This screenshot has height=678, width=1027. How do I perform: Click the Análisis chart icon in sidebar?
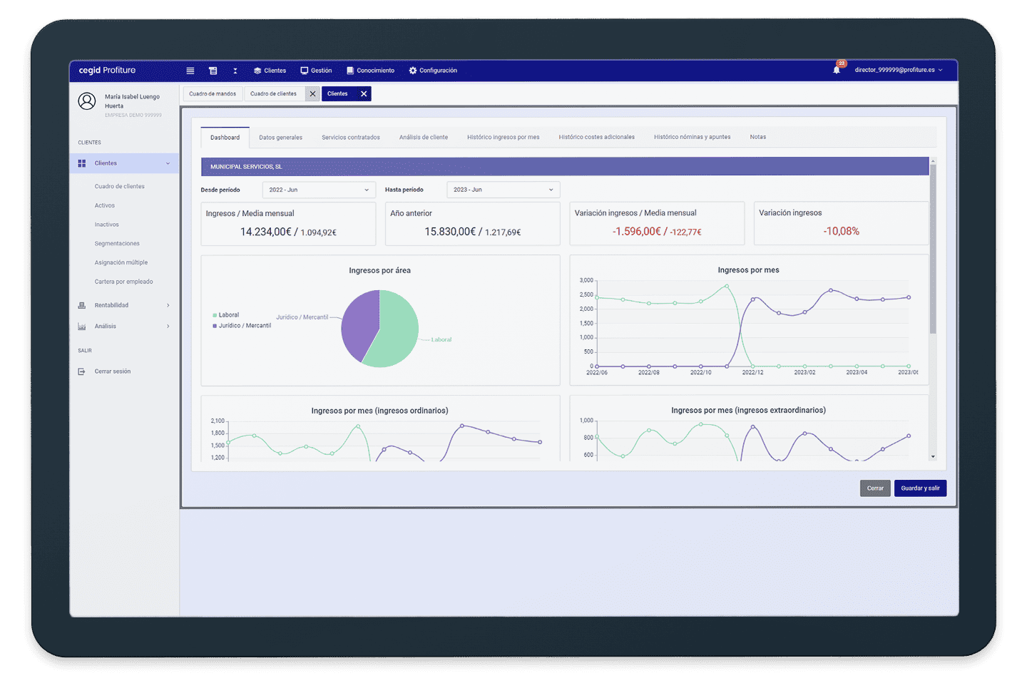82,327
